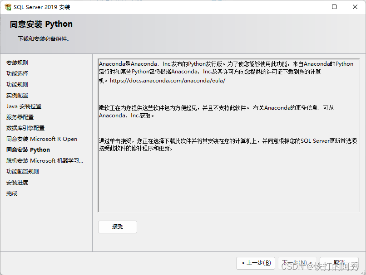Open the 安装进度 page

(x=17, y=182)
